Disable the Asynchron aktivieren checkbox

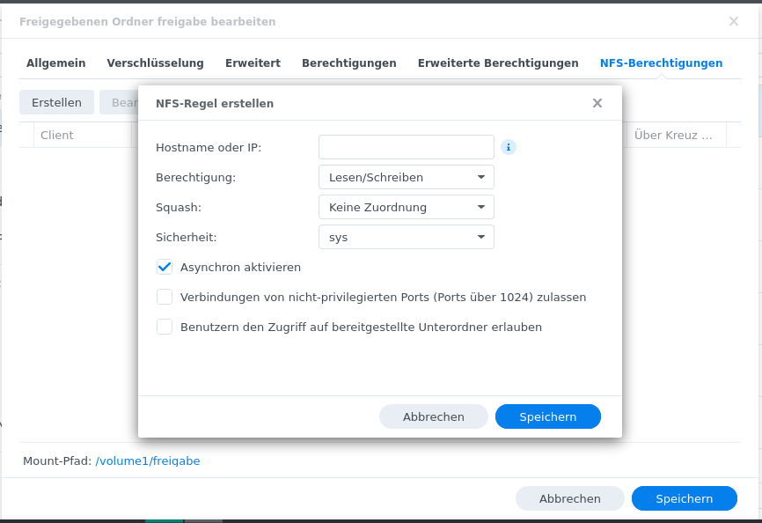pos(165,267)
